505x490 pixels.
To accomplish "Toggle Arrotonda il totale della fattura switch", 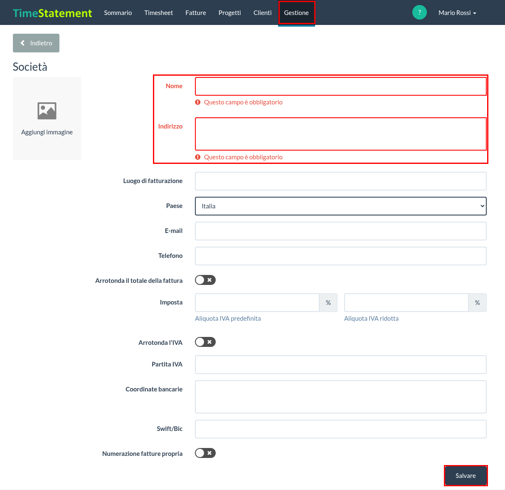I will [205, 280].
